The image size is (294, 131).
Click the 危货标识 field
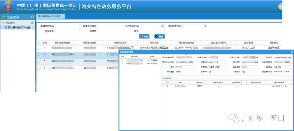click(x=218, y=72)
